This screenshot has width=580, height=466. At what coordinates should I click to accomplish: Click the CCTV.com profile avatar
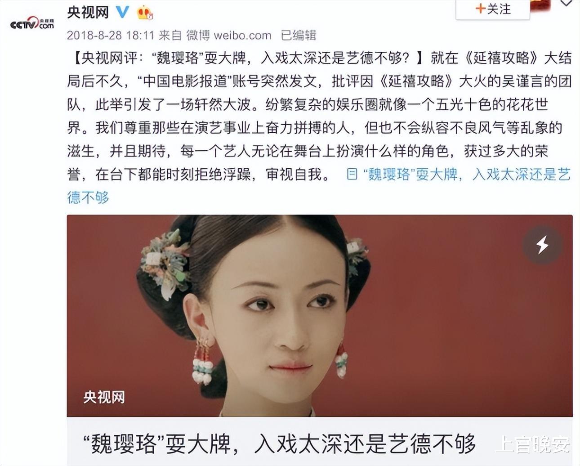[32, 23]
